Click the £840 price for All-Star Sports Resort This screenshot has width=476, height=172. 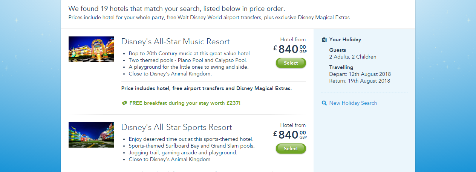289,135
